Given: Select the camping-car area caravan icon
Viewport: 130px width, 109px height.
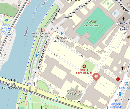Looking at the screenshot, I should (6, 20).
